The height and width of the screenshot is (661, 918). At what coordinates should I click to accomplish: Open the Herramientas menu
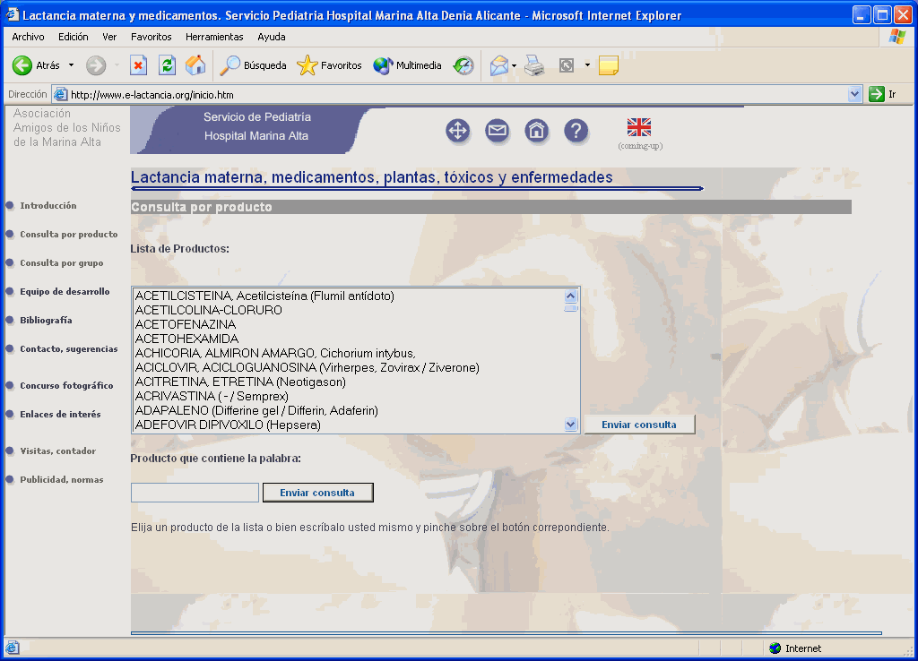tap(214, 37)
